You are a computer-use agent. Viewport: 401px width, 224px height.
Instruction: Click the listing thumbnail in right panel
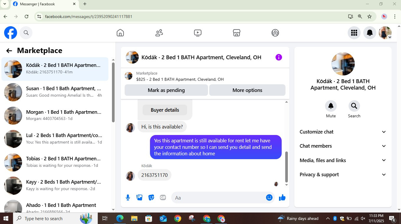343,64
